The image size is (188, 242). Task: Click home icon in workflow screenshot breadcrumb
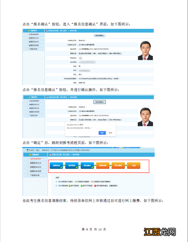[50, 155]
